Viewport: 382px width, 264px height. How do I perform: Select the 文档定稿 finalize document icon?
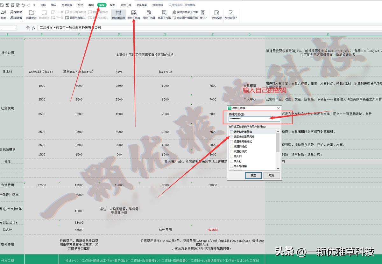(x=231, y=14)
